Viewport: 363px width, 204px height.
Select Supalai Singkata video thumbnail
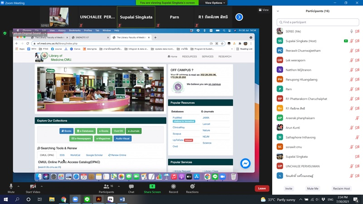(x=136, y=17)
